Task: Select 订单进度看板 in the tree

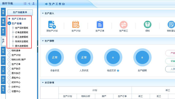Action: tap(21, 32)
